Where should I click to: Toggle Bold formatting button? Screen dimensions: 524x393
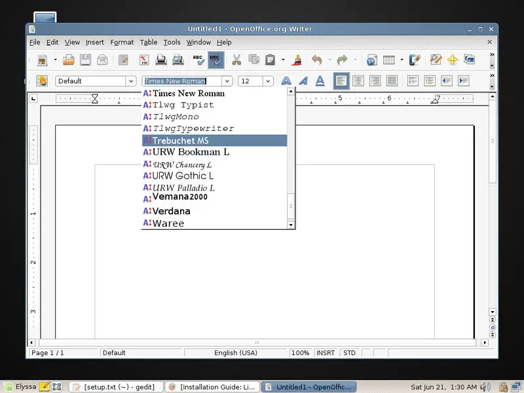click(x=286, y=81)
